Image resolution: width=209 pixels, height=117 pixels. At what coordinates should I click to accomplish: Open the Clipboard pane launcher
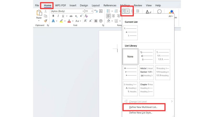(48, 25)
